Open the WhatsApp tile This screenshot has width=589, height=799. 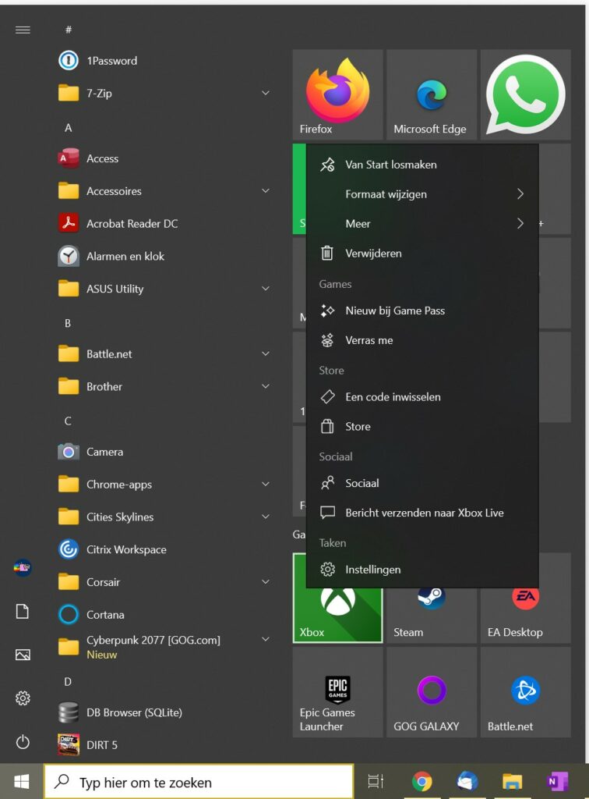pos(525,94)
